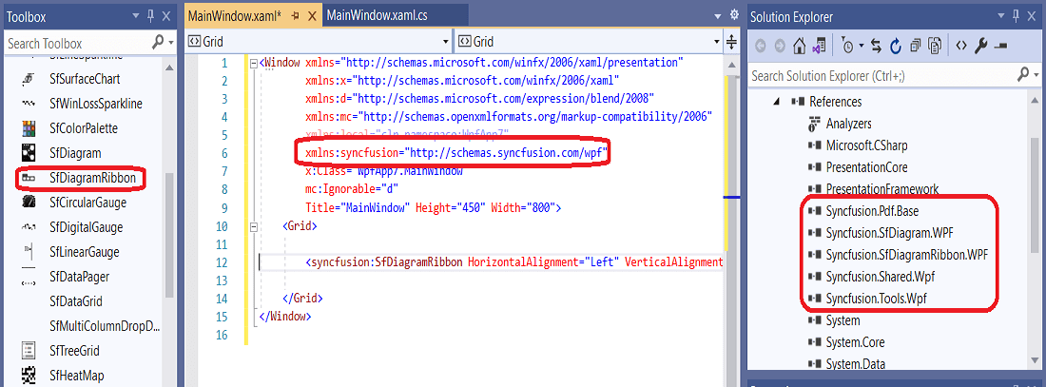Click the Show All Files icon
Image resolution: width=1046 pixels, height=387 pixels.
click(x=936, y=46)
